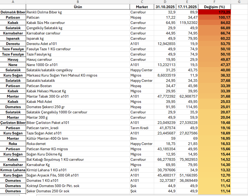Click 'Soğan Kuru Dökme Kg' cell

[78, 154]
